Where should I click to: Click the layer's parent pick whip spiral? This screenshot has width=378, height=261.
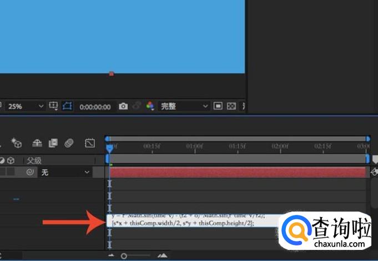[x=30, y=172]
